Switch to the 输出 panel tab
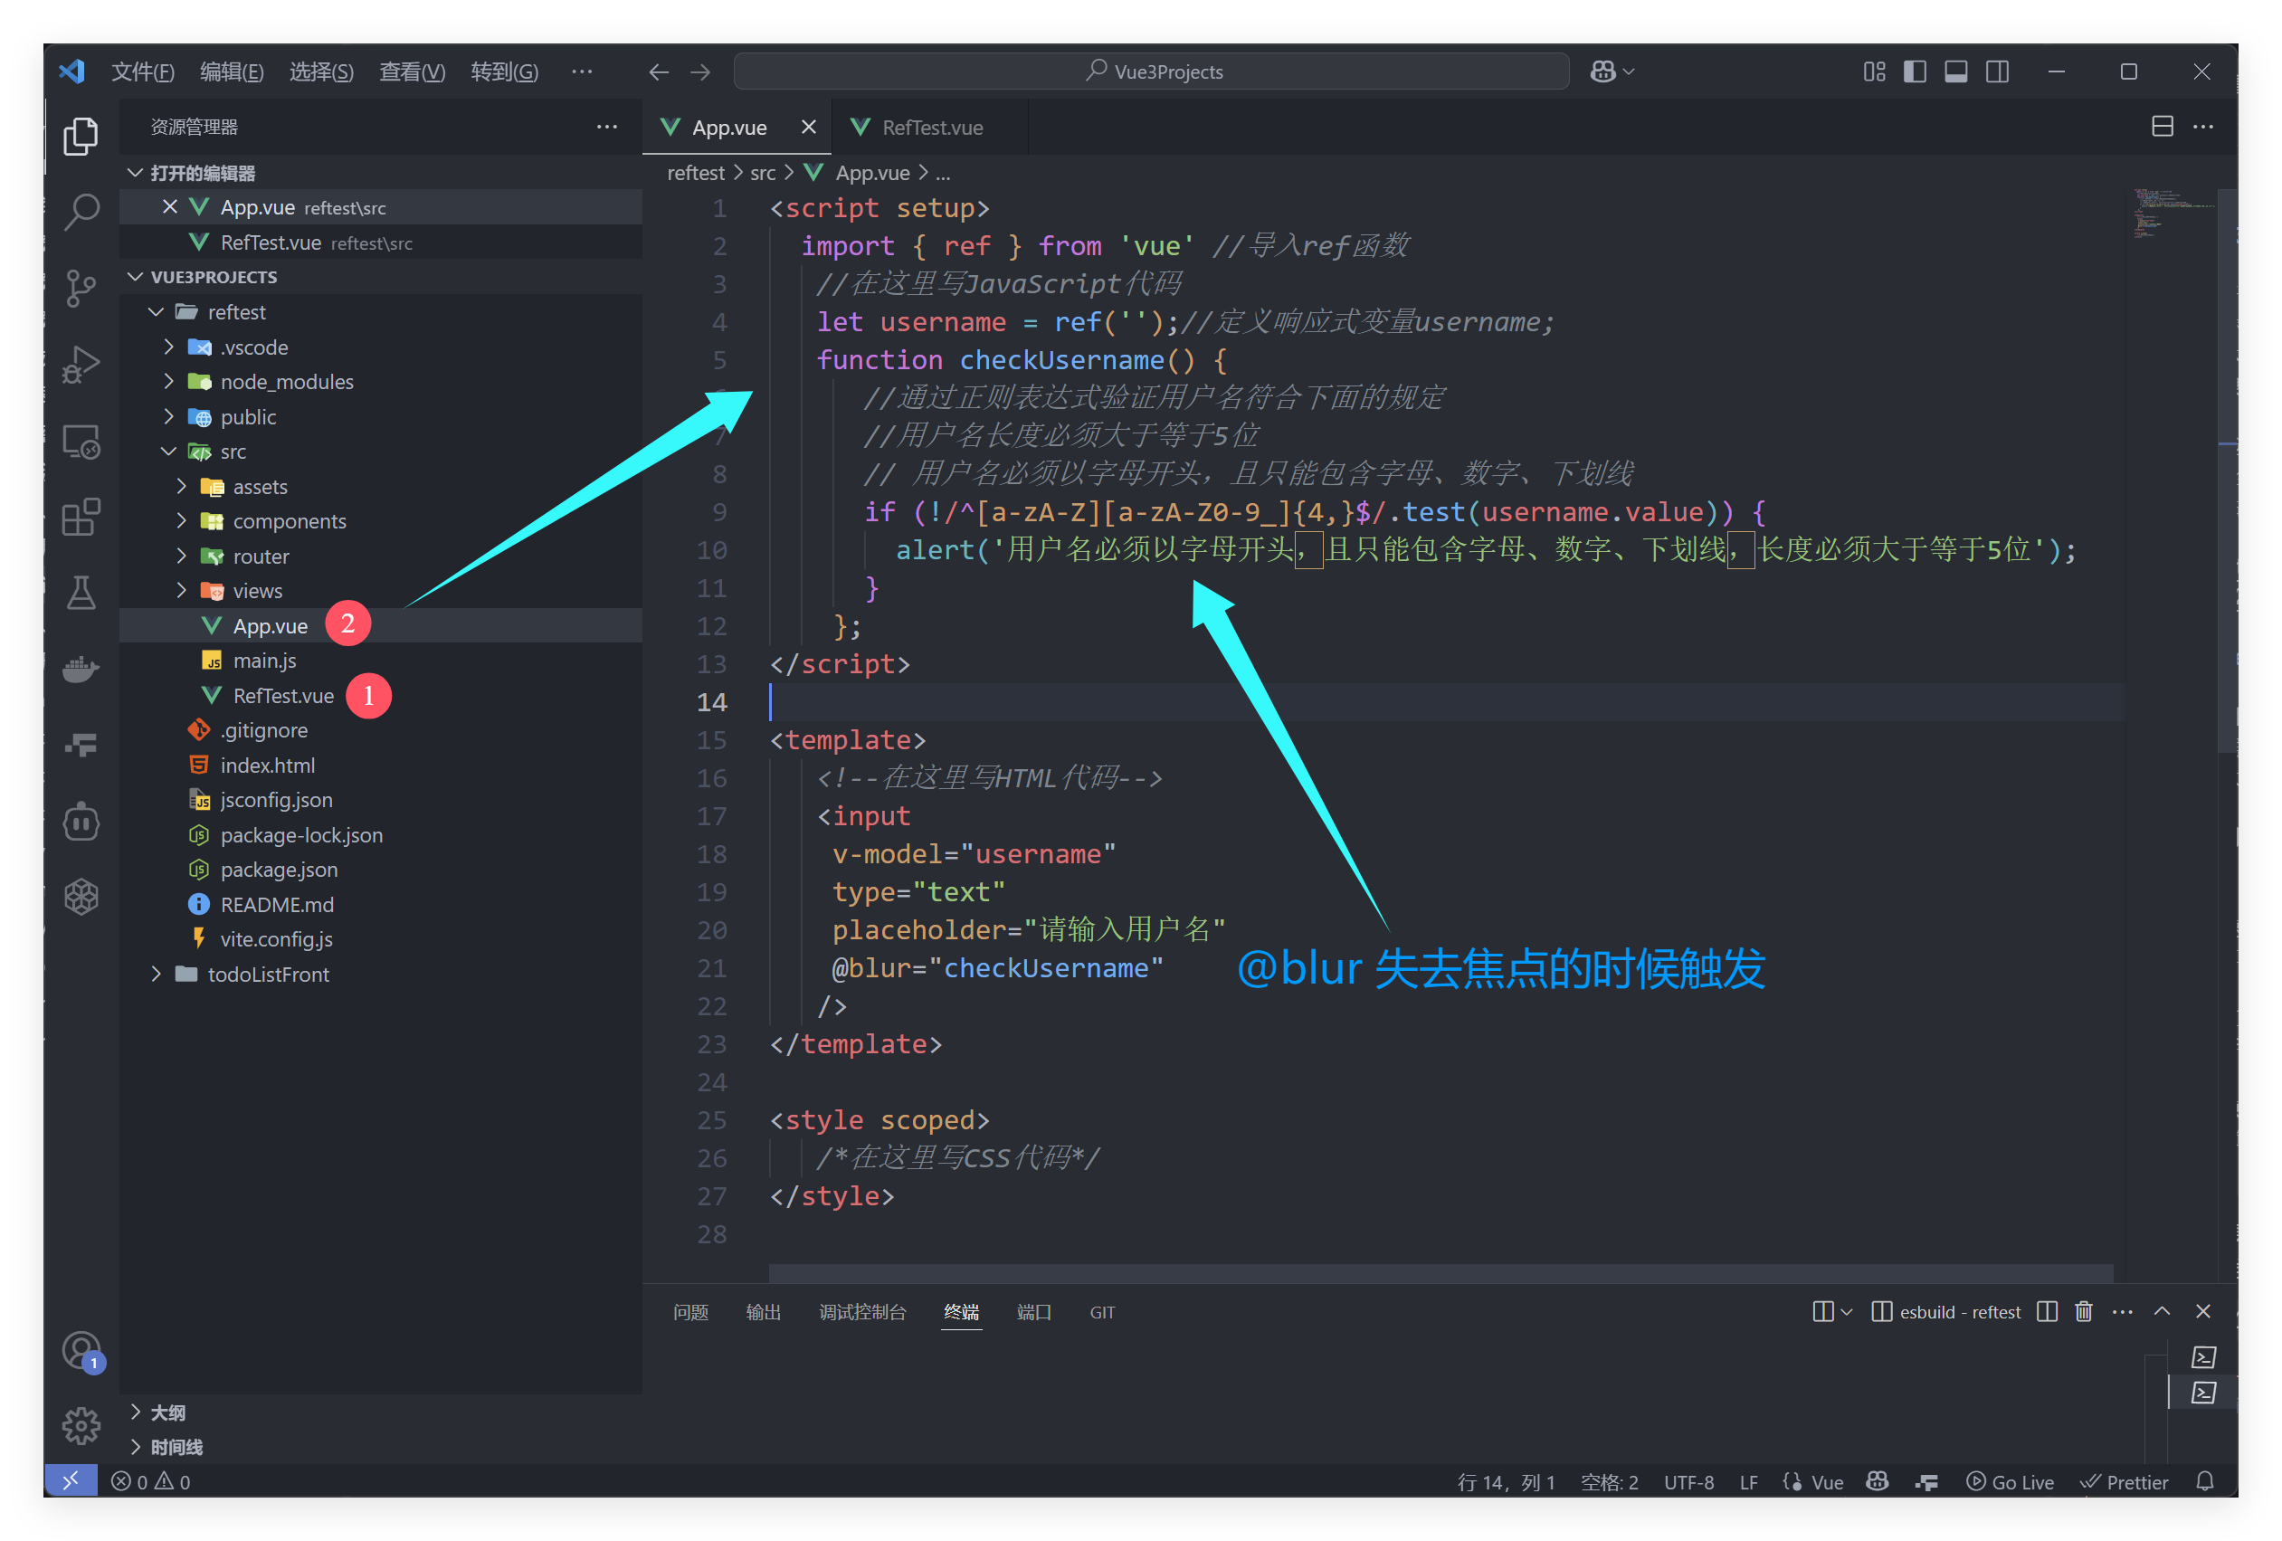The width and height of the screenshot is (2282, 1541). point(763,1312)
